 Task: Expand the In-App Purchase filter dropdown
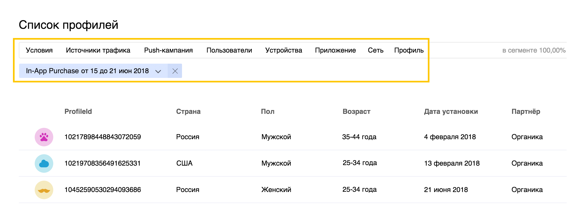158,71
